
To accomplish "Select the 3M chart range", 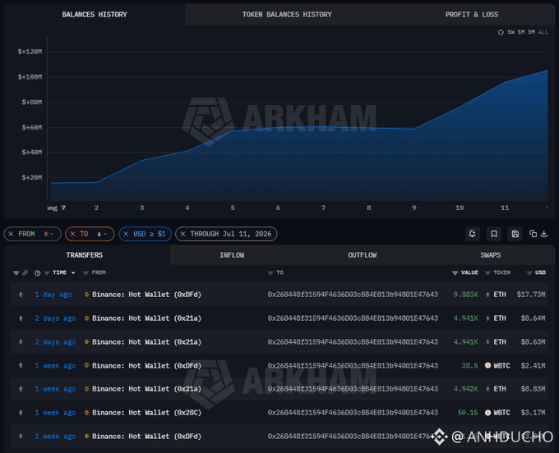I will [x=531, y=32].
